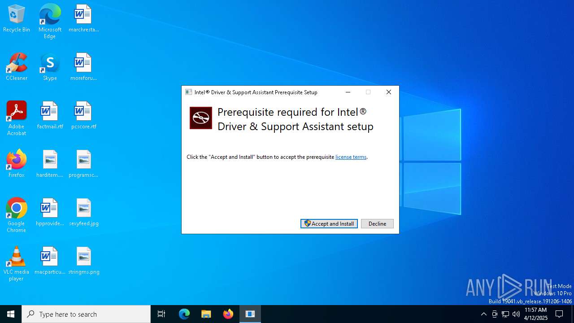Select Firefox desktop shortcut
This screenshot has height=323, width=574.
tap(17, 164)
